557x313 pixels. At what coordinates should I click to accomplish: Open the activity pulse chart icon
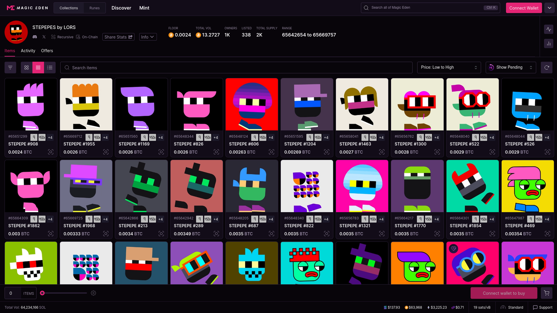point(549,29)
